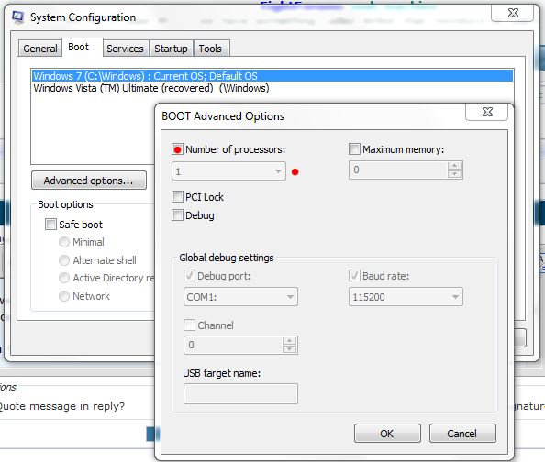The image size is (545, 462).
Task: Select the Windows 7 boot entry
Action: pos(272,76)
